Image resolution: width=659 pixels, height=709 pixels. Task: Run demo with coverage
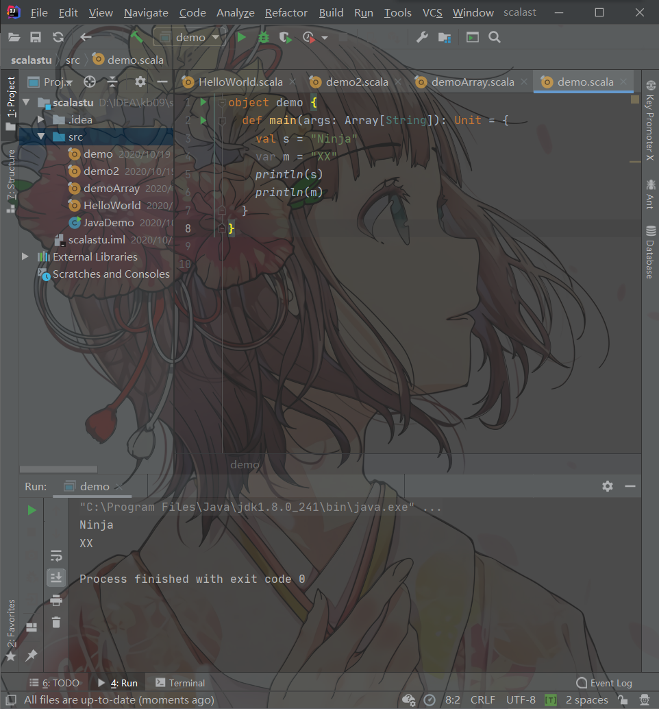point(285,38)
